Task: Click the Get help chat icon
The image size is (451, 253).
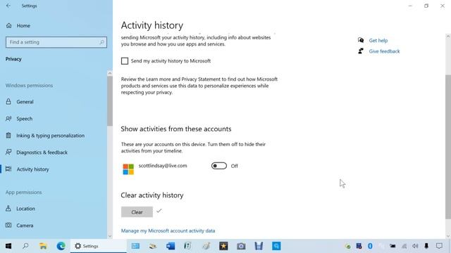Action: click(x=361, y=40)
